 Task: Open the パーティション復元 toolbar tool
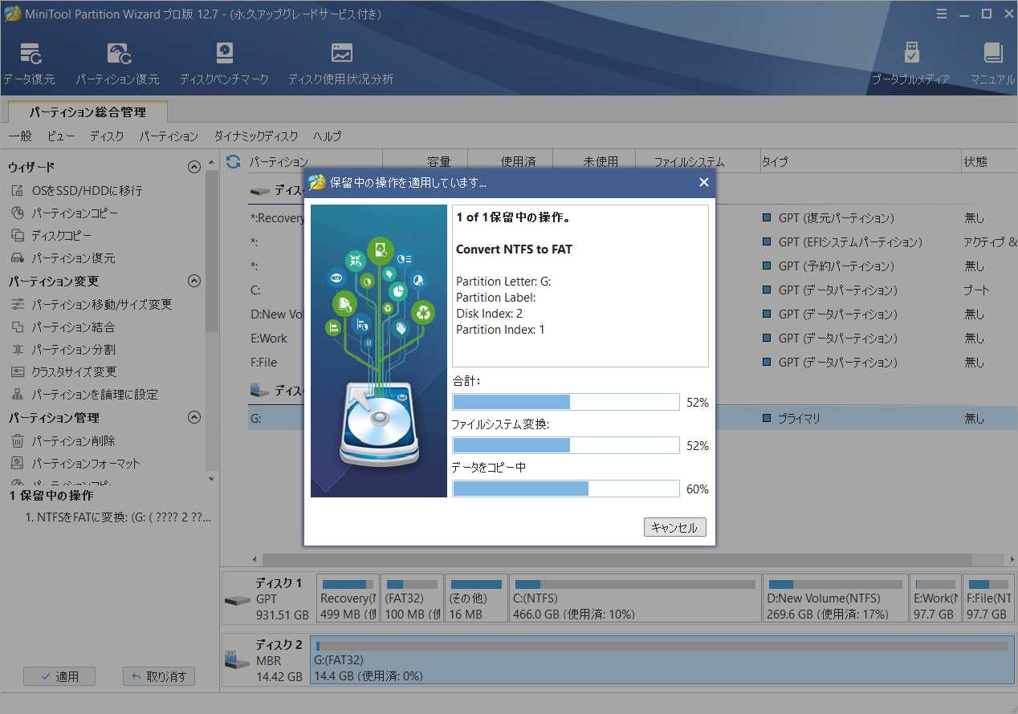point(117,63)
